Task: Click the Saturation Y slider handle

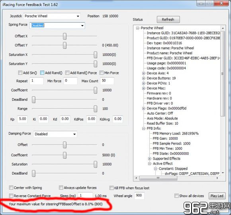Action: pos(96,64)
